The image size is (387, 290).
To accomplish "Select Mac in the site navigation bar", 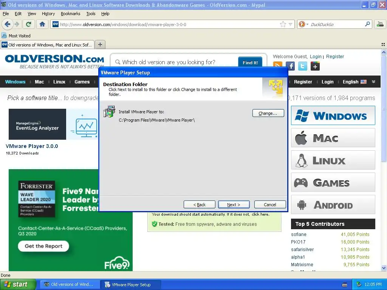I will click(x=39, y=82).
